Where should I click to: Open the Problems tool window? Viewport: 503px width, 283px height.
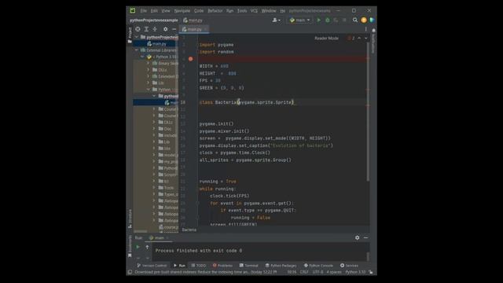[222, 266]
